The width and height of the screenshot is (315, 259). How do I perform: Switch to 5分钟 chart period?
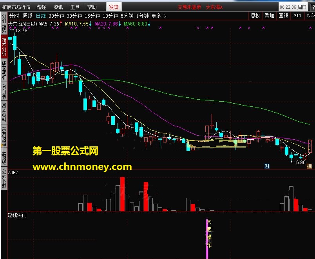[x=127, y=16]
